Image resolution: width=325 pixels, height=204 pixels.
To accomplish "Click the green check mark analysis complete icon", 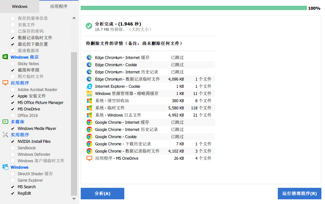I will 89,26.
